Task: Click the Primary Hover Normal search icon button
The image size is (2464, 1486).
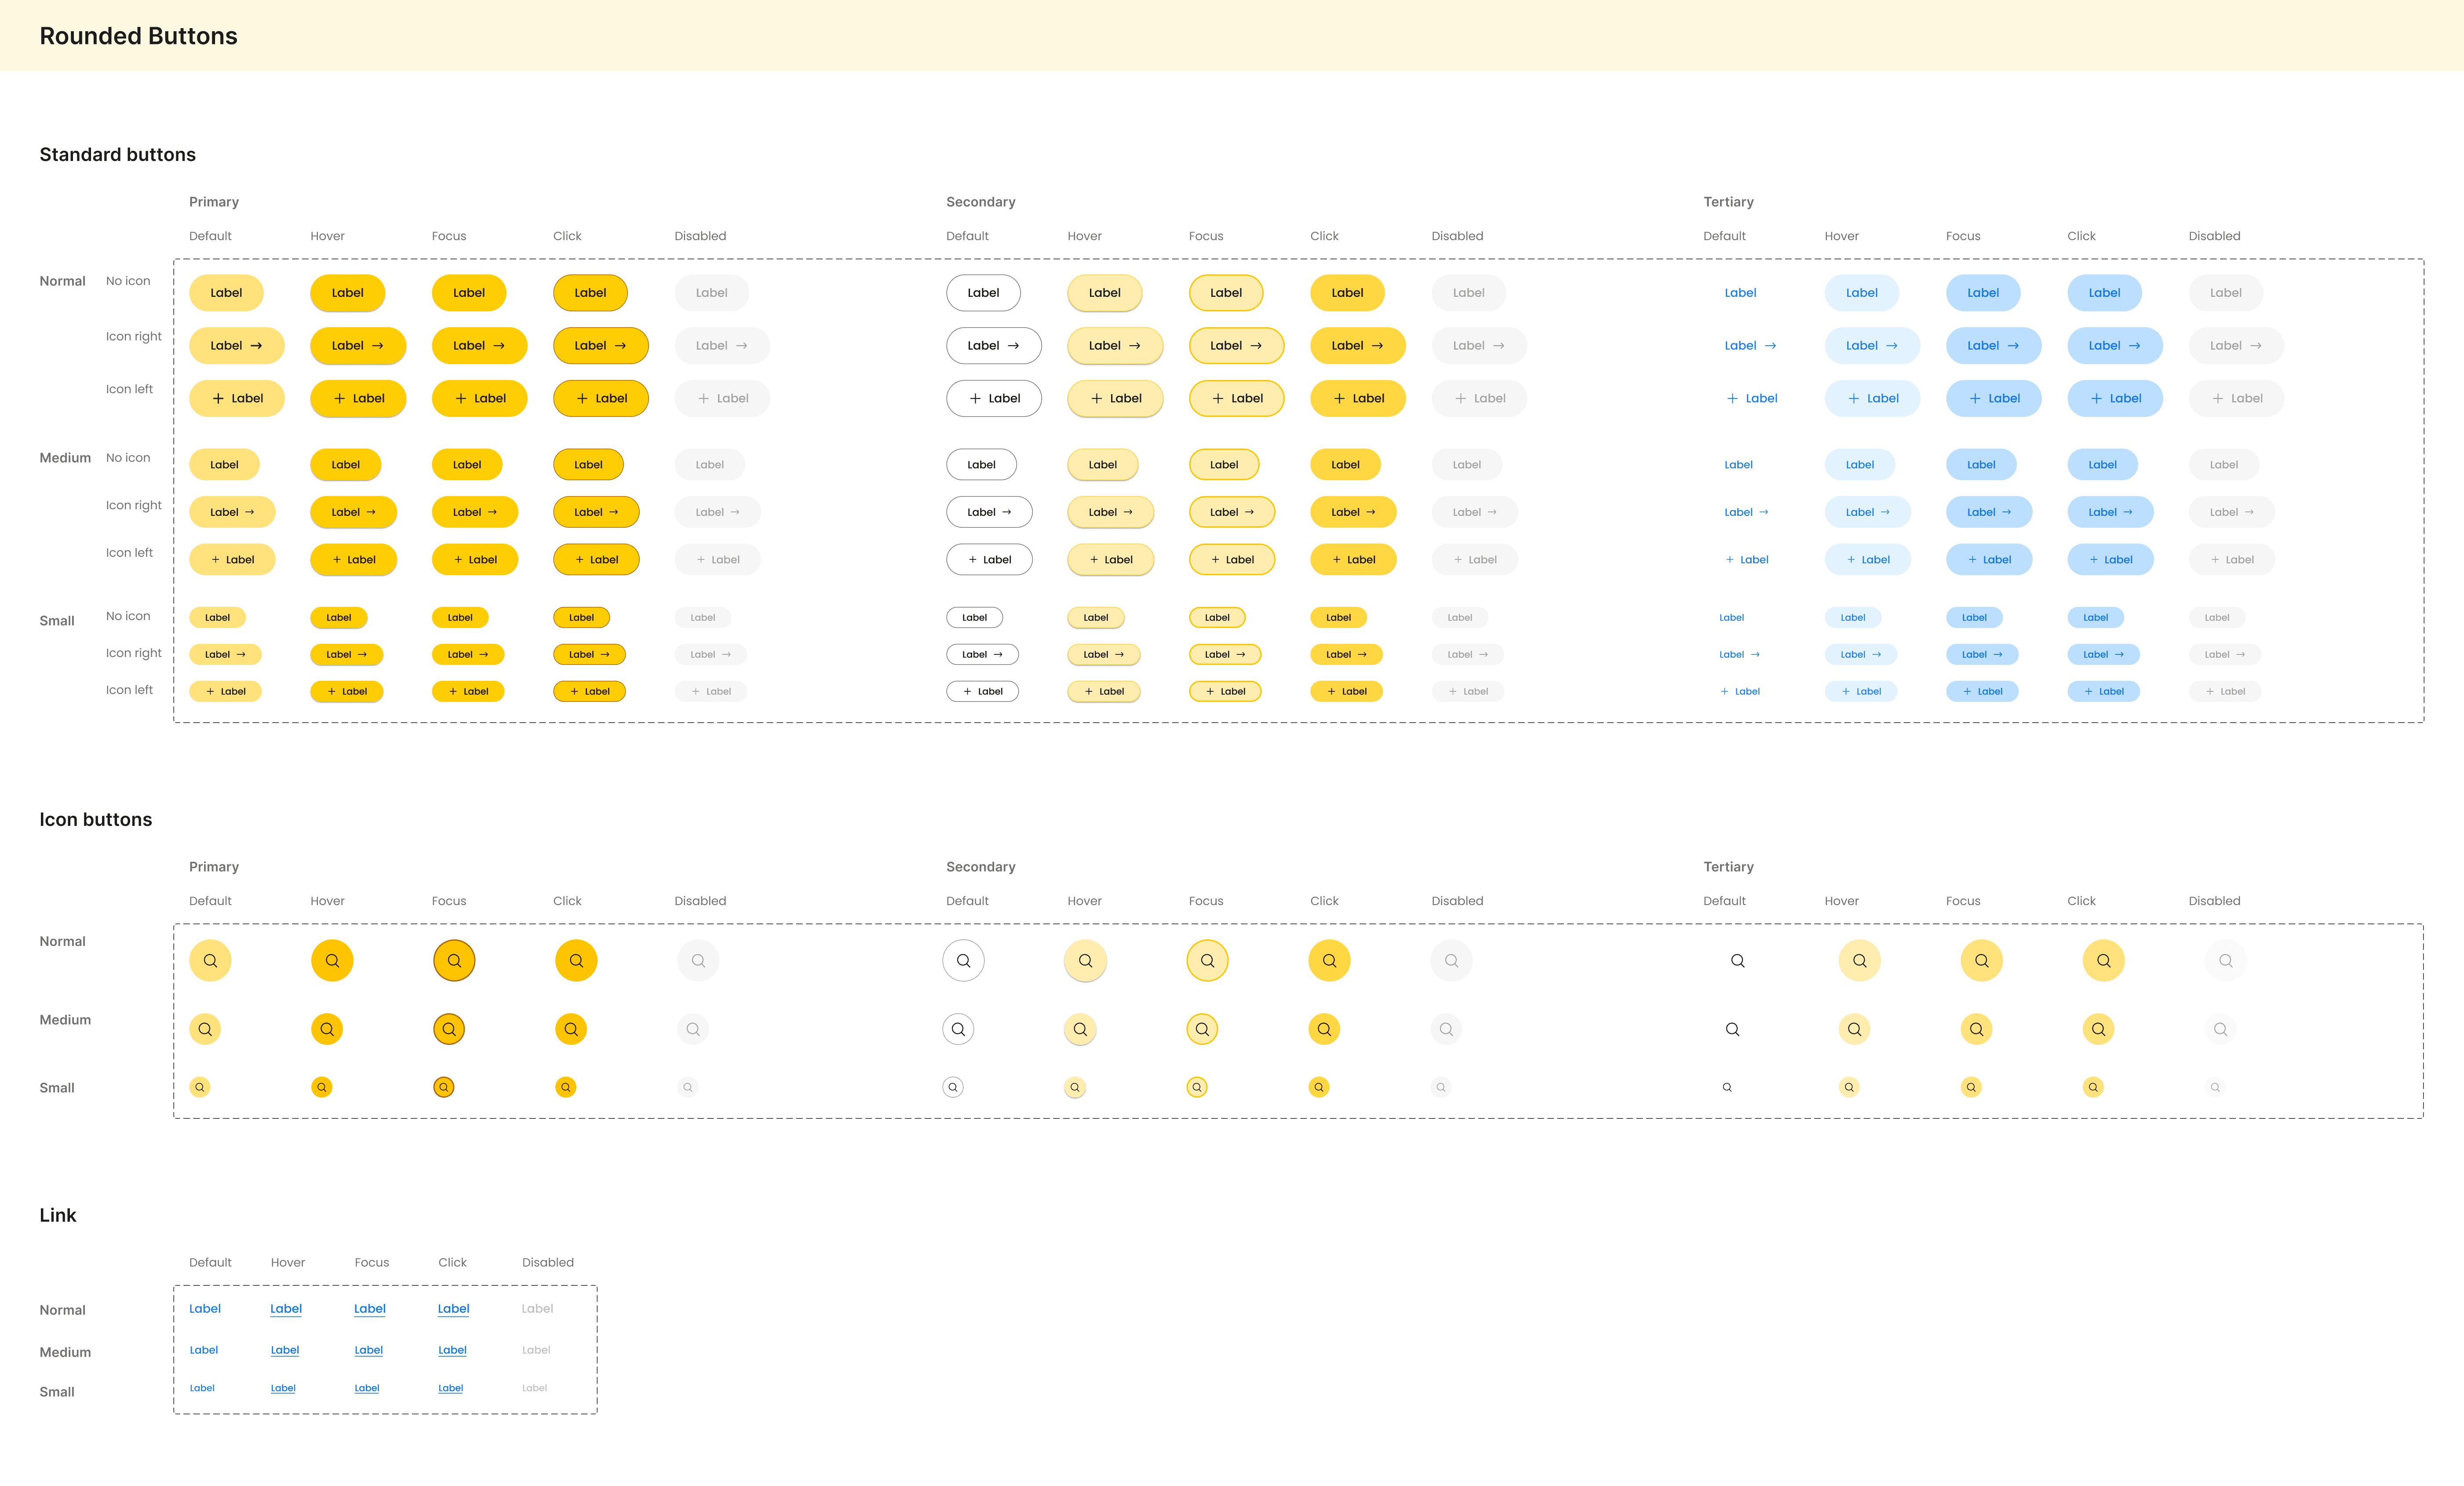Action: pos(332,960)
